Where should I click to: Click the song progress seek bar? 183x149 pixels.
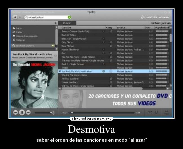pyautogui.click(x=102, y=113)
